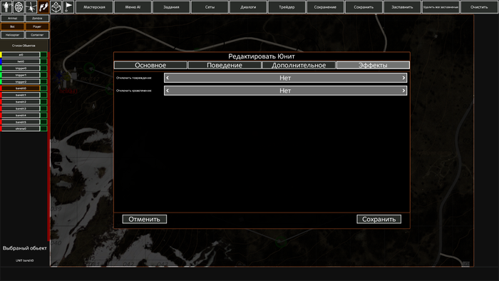Select the brain AI tool icon

[x=19, y=6]
